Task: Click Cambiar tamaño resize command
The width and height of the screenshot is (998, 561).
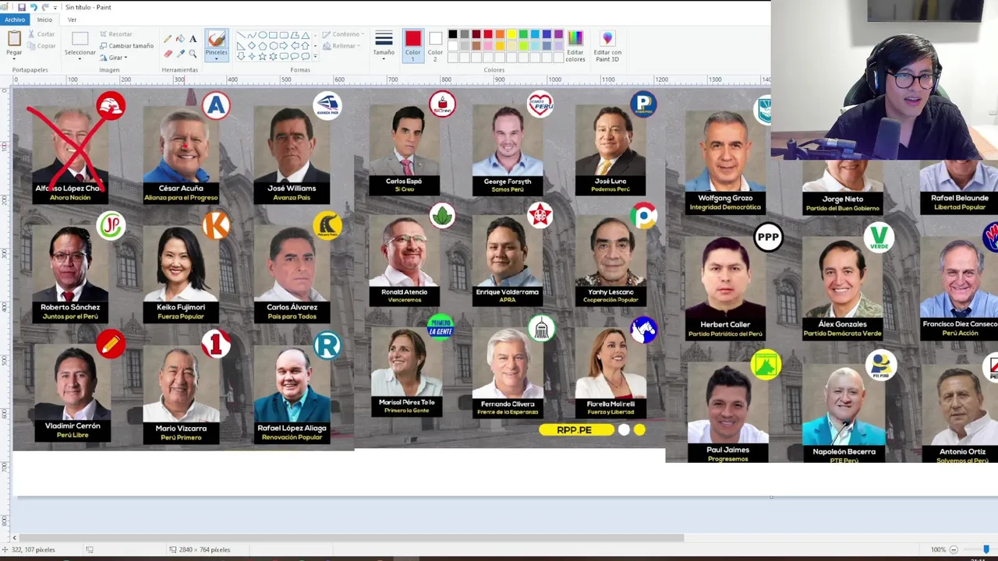Action: (126, 46)
